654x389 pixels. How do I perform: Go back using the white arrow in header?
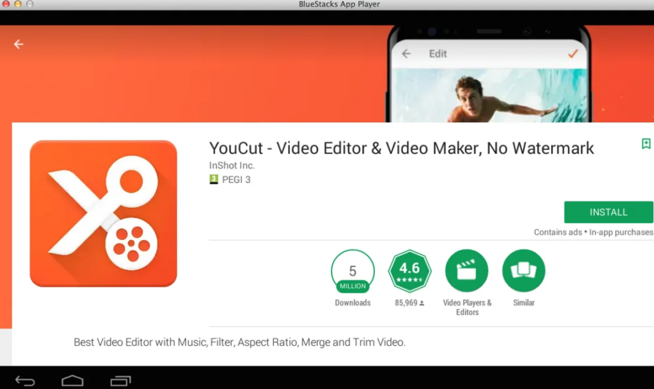click(19, 44)
